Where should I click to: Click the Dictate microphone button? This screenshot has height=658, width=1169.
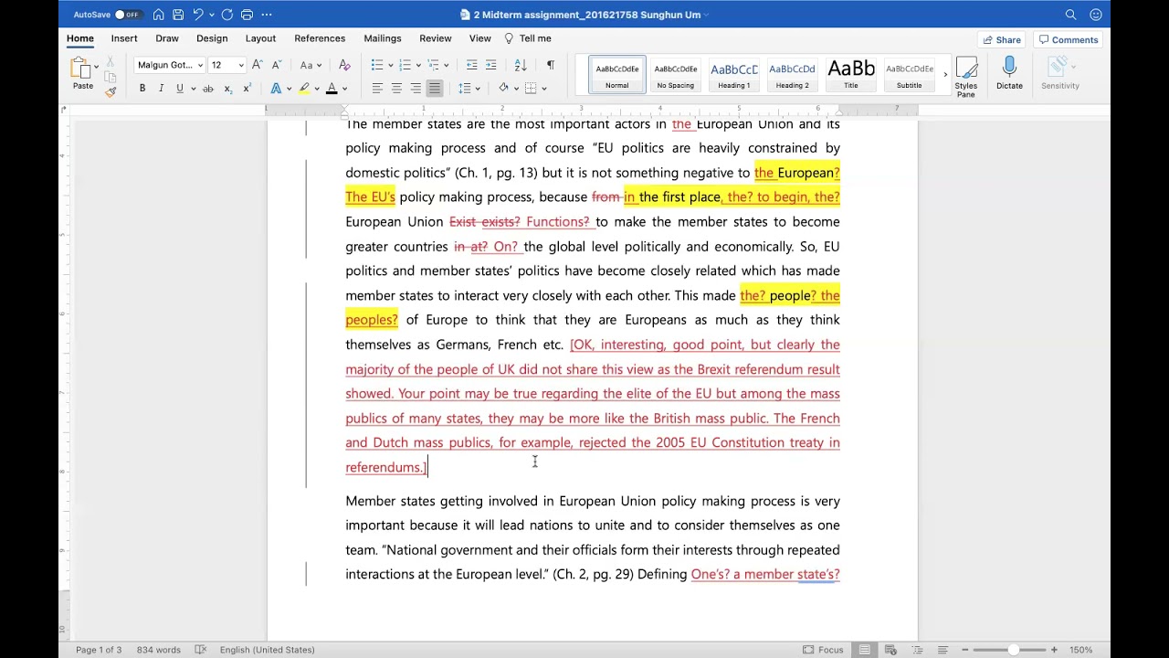1009,73
